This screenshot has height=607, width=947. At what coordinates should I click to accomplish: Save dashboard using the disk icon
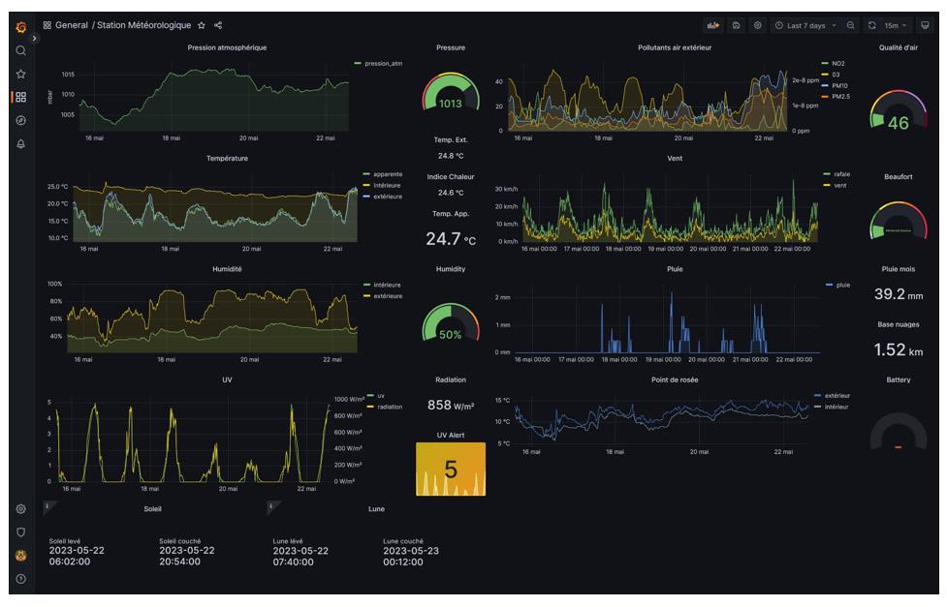pos(737,25)
